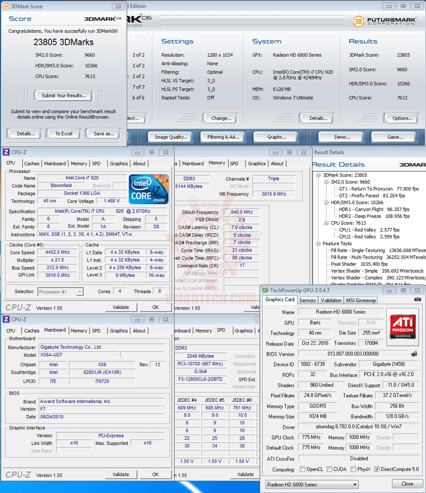The image size is (426, 493).
Task: Click the CPU-Z title icon of the window showing the Mainboard tab
Action: pyautogui.click(x=6, y=320)
